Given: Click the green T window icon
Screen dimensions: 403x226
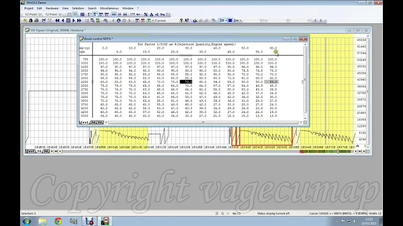Looking at the screenshot, I should (149, 21).
